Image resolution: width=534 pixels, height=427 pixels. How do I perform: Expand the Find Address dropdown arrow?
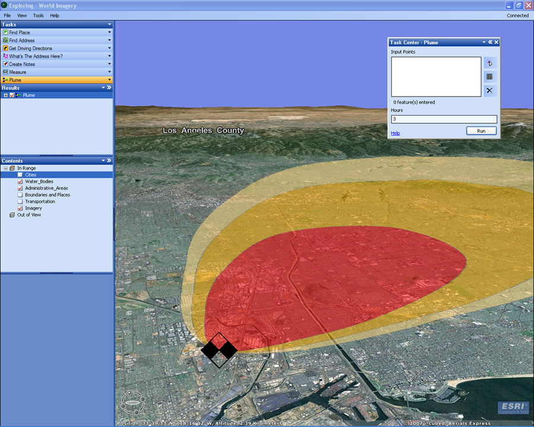(x=109, y=40)
